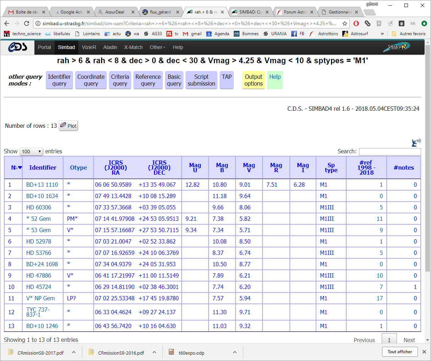Expand options for CRmissionS9-2016.pdf download
The image size is (431, 361).
click(154, 352)
